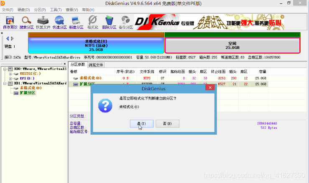
Task: Click the 3263 end cylinder cell
Action: pyautogui.click(x=222, y=78)
